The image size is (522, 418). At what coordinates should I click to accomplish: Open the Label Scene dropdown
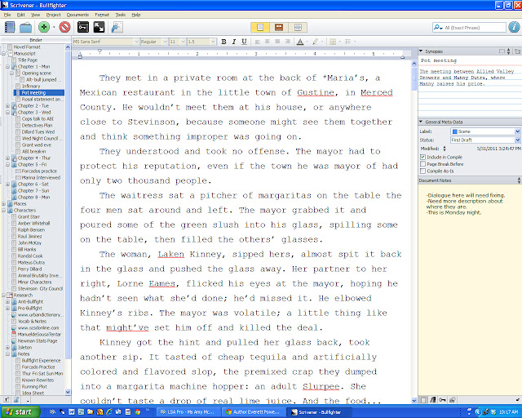pyautogui.click(x=485, y=131)
